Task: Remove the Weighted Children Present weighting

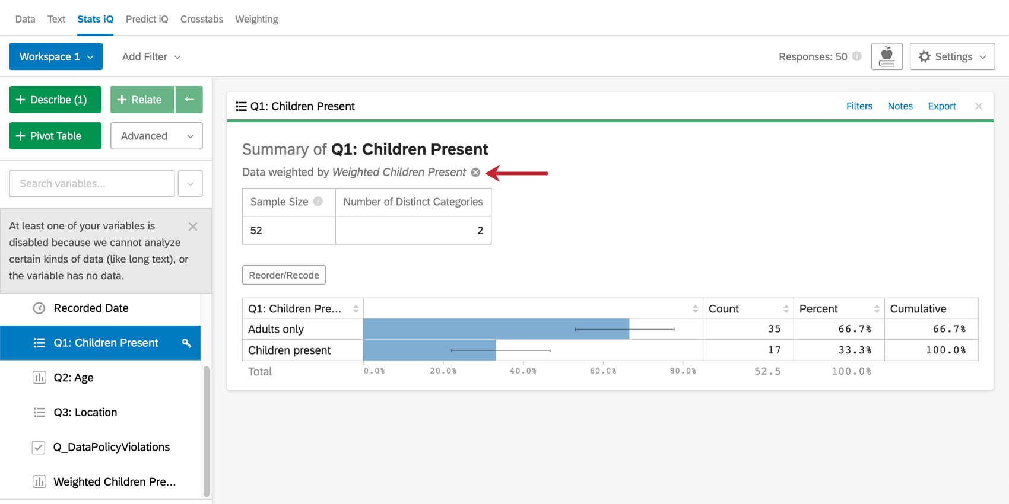Action: pos(475,173)
